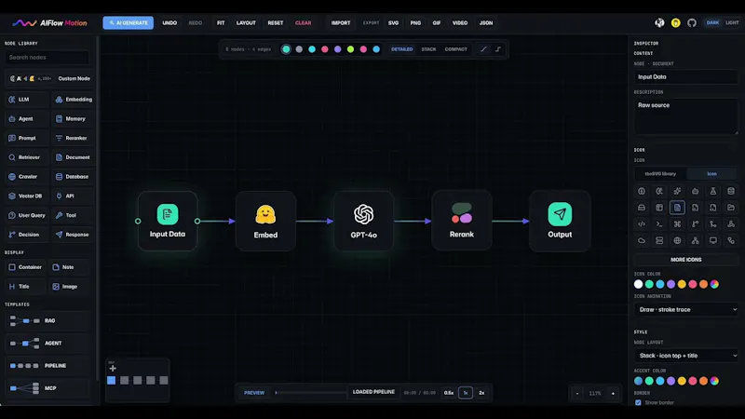This screenshot has width=745, height=419.
Task: Click the Preview playback button
Action: (x=254, y=393)
